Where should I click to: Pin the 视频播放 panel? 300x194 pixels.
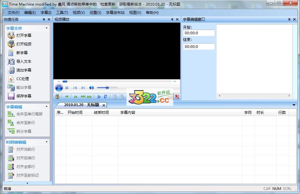pos(172,19)
